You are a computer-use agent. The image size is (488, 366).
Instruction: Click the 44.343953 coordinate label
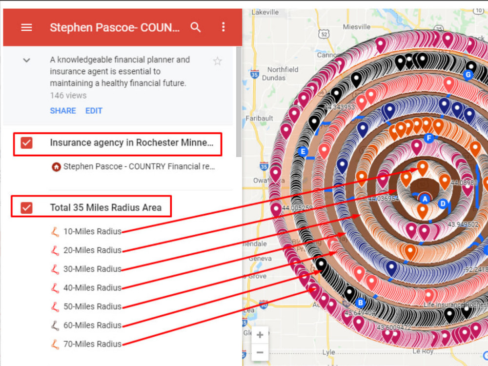point(339,107)
